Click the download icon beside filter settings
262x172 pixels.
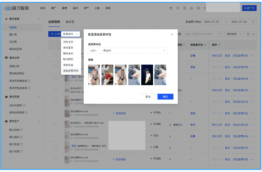click(x=254, y=34)
